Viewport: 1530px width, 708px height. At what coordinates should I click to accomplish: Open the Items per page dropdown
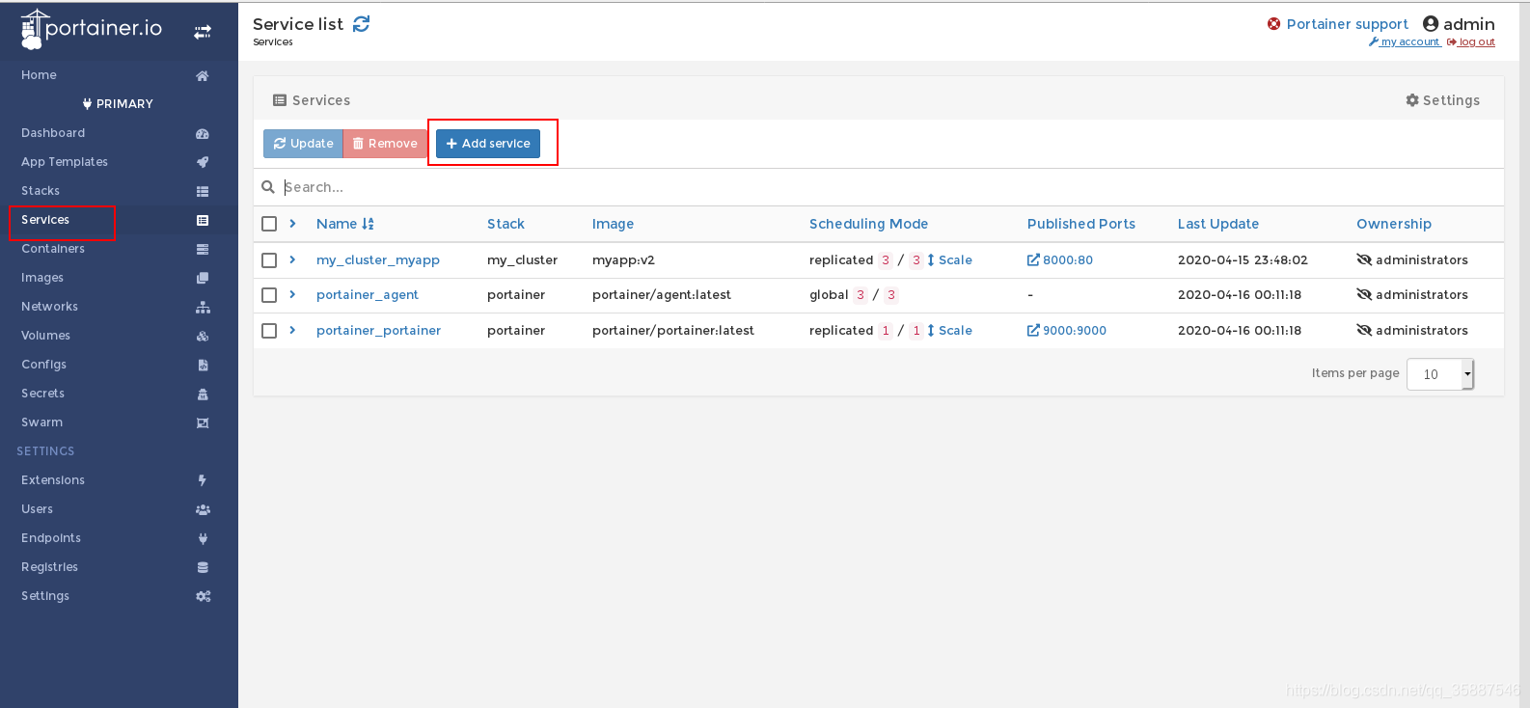(x=1440, y=374)
